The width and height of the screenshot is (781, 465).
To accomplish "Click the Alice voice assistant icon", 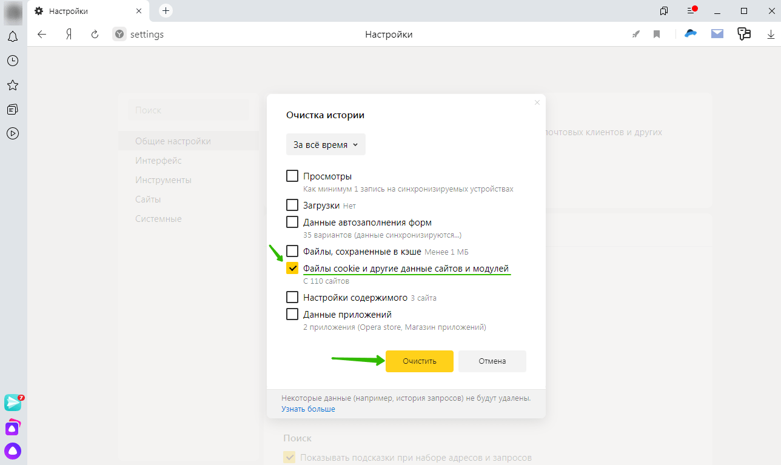I will coord(13,450).
